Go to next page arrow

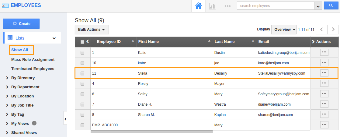(x=333, y=30)
